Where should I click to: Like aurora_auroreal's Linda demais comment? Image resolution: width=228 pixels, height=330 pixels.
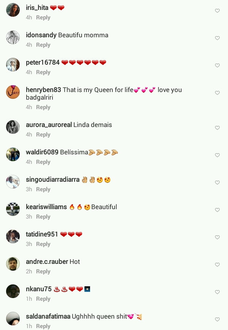coord(217,127)
